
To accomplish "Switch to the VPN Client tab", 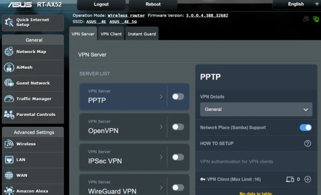I will click(111, 34).
